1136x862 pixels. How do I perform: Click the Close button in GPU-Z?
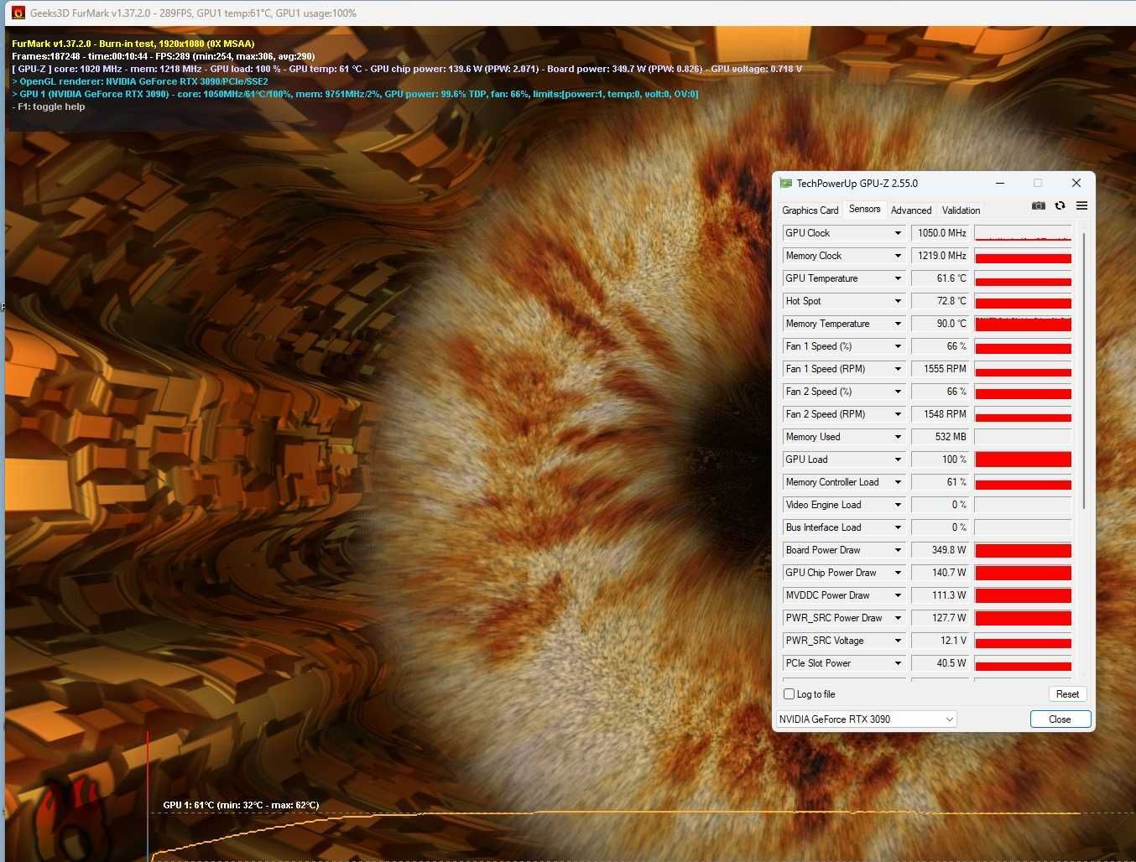(1060, 719)
